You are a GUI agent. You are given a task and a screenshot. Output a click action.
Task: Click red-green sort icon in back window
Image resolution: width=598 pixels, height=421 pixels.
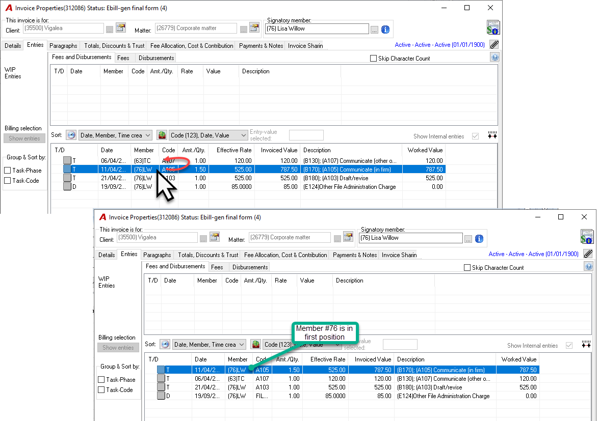click(162, 135)
